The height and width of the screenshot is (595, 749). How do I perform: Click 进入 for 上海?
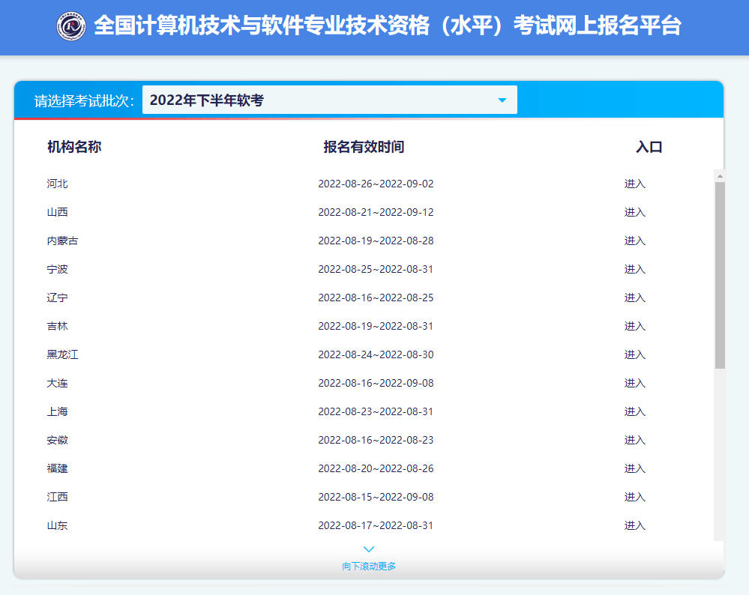(634, 412)
